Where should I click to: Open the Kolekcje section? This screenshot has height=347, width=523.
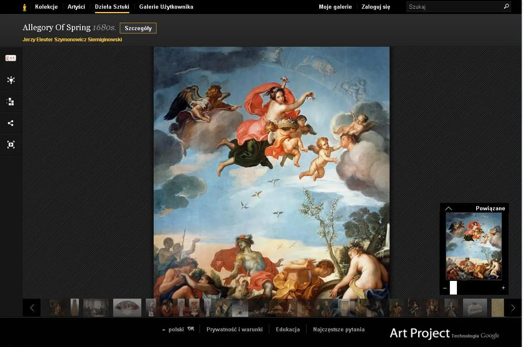[46, 7]
